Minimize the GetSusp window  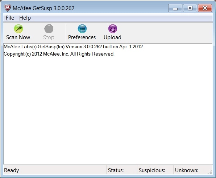(x=175, y=8)
